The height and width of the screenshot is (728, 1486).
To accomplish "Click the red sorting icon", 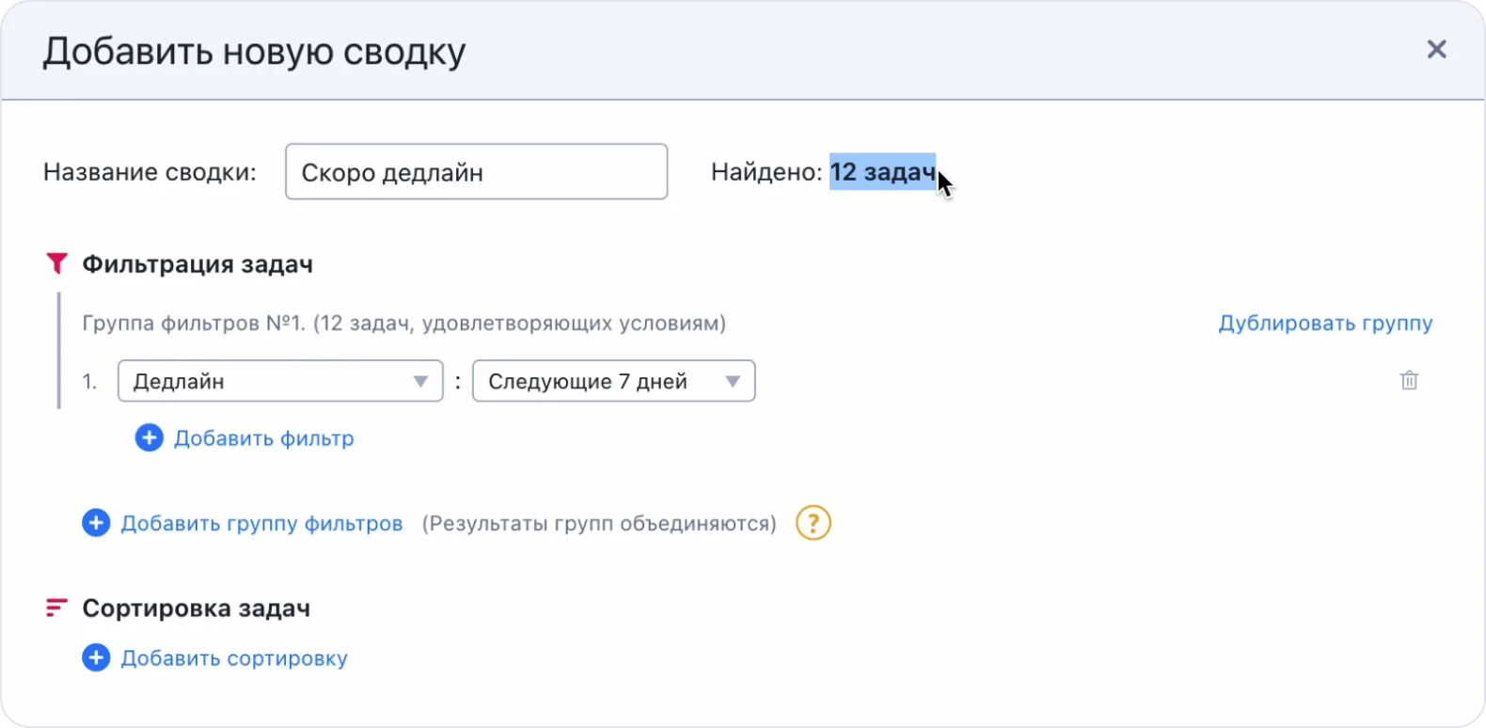I will point(56,609).
